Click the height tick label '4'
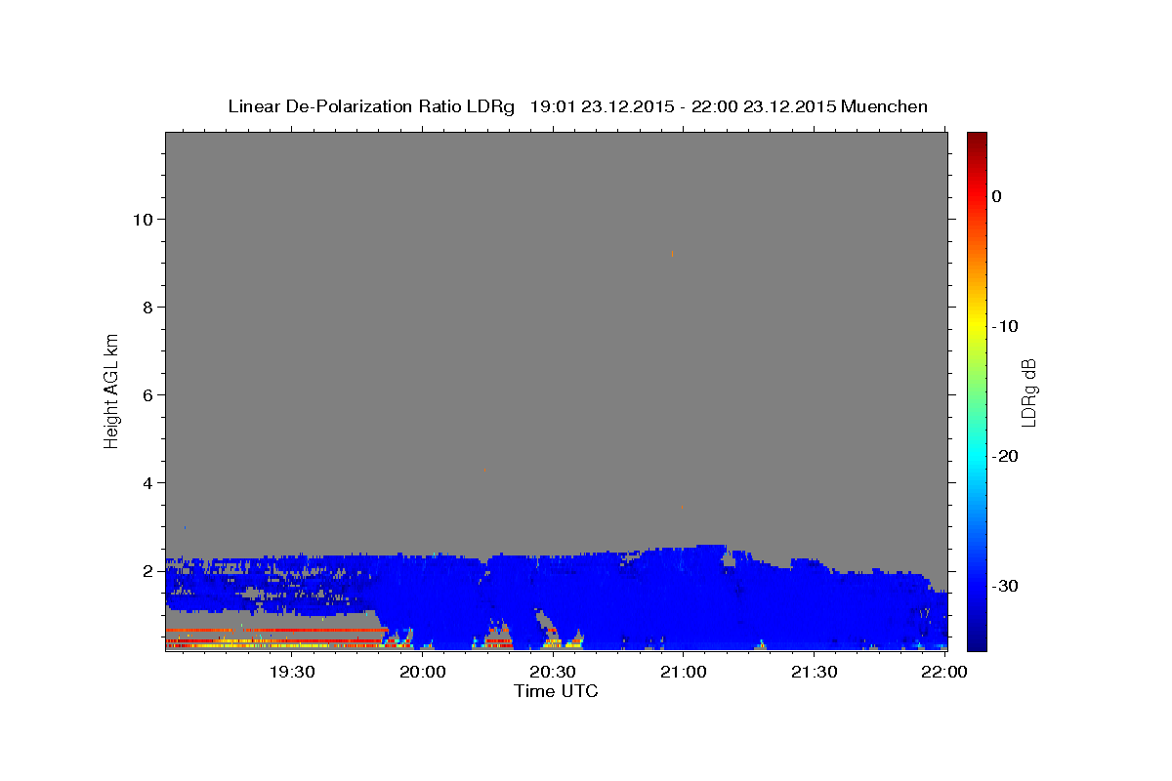 [146, 482]
